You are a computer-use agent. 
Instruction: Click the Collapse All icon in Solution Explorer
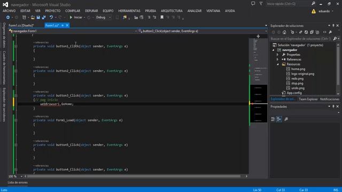(312, 32)
